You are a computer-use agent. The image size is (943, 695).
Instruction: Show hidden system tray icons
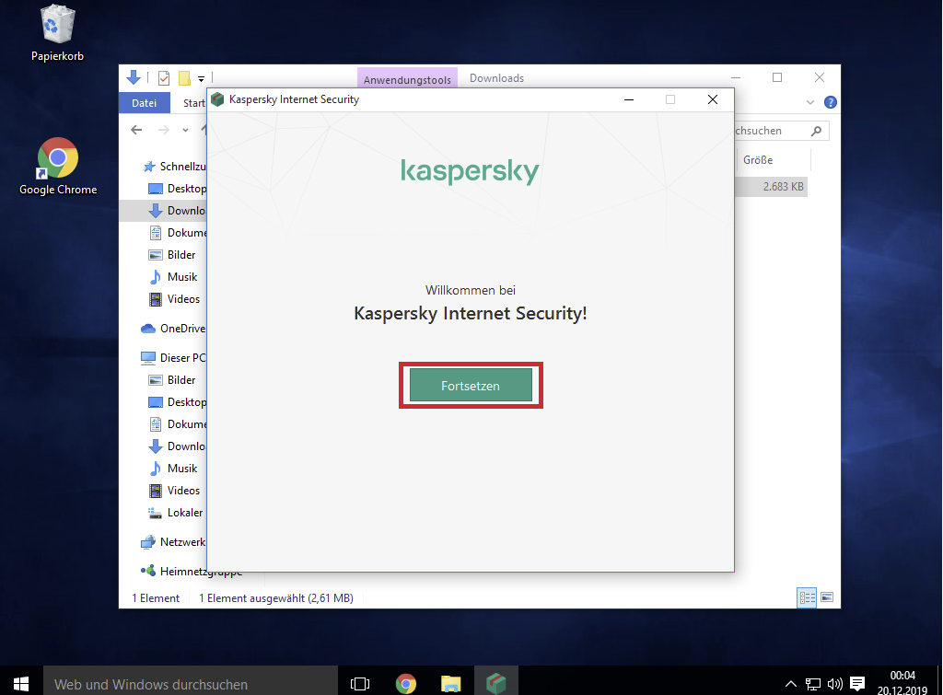[791, 684]
